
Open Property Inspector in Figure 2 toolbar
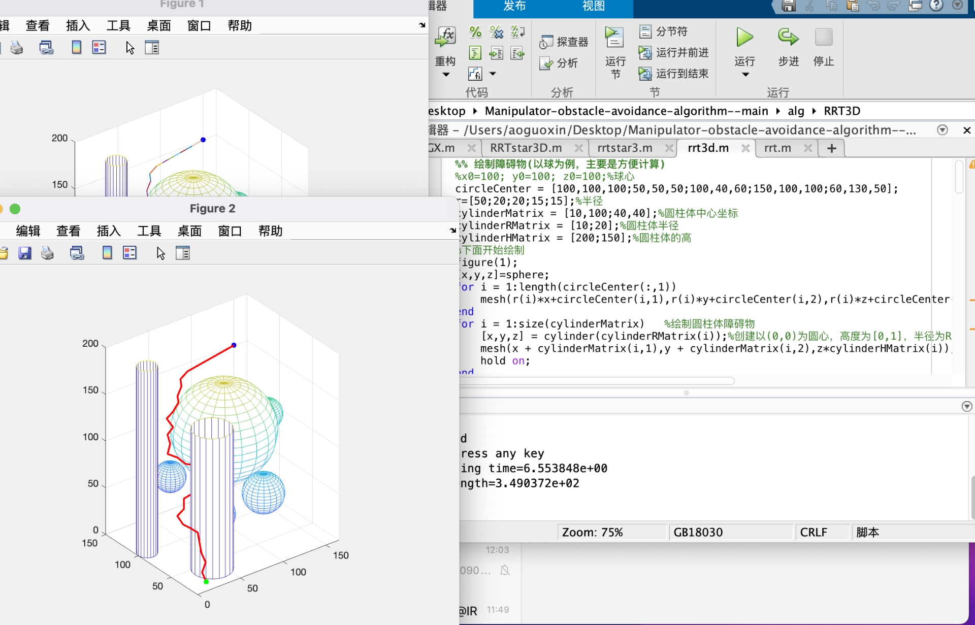[x=183, y=253]
